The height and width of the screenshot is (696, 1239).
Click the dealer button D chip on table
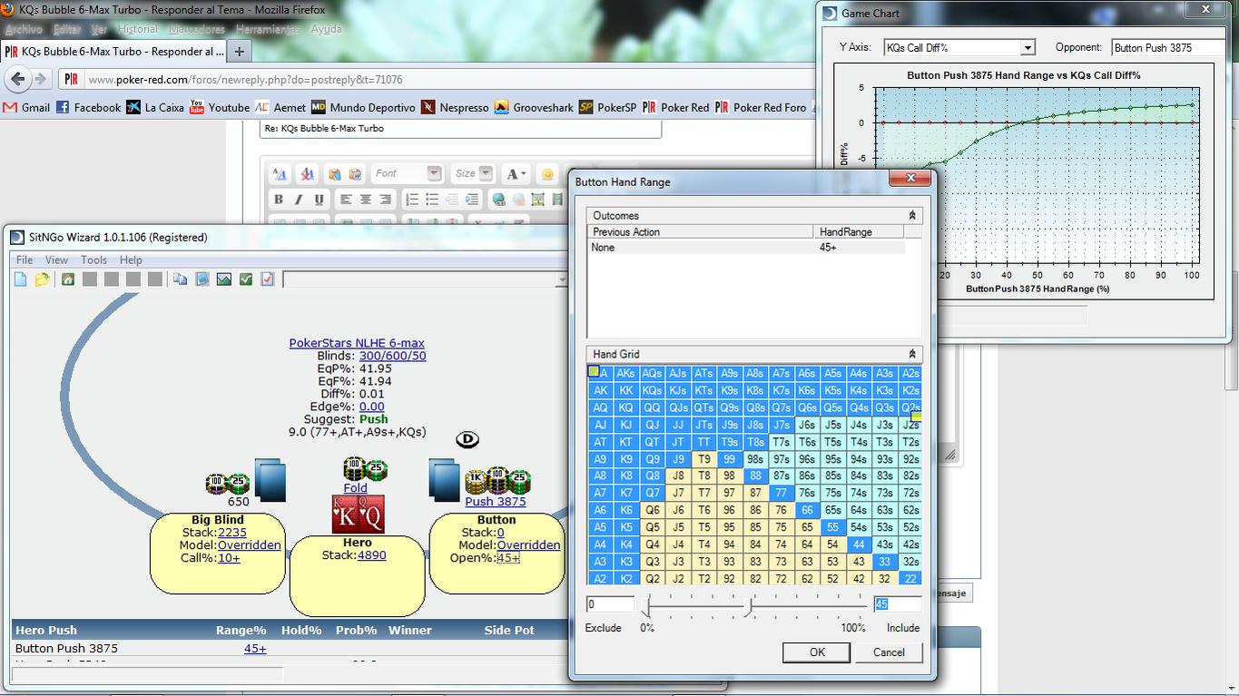[x=467, y=439]
